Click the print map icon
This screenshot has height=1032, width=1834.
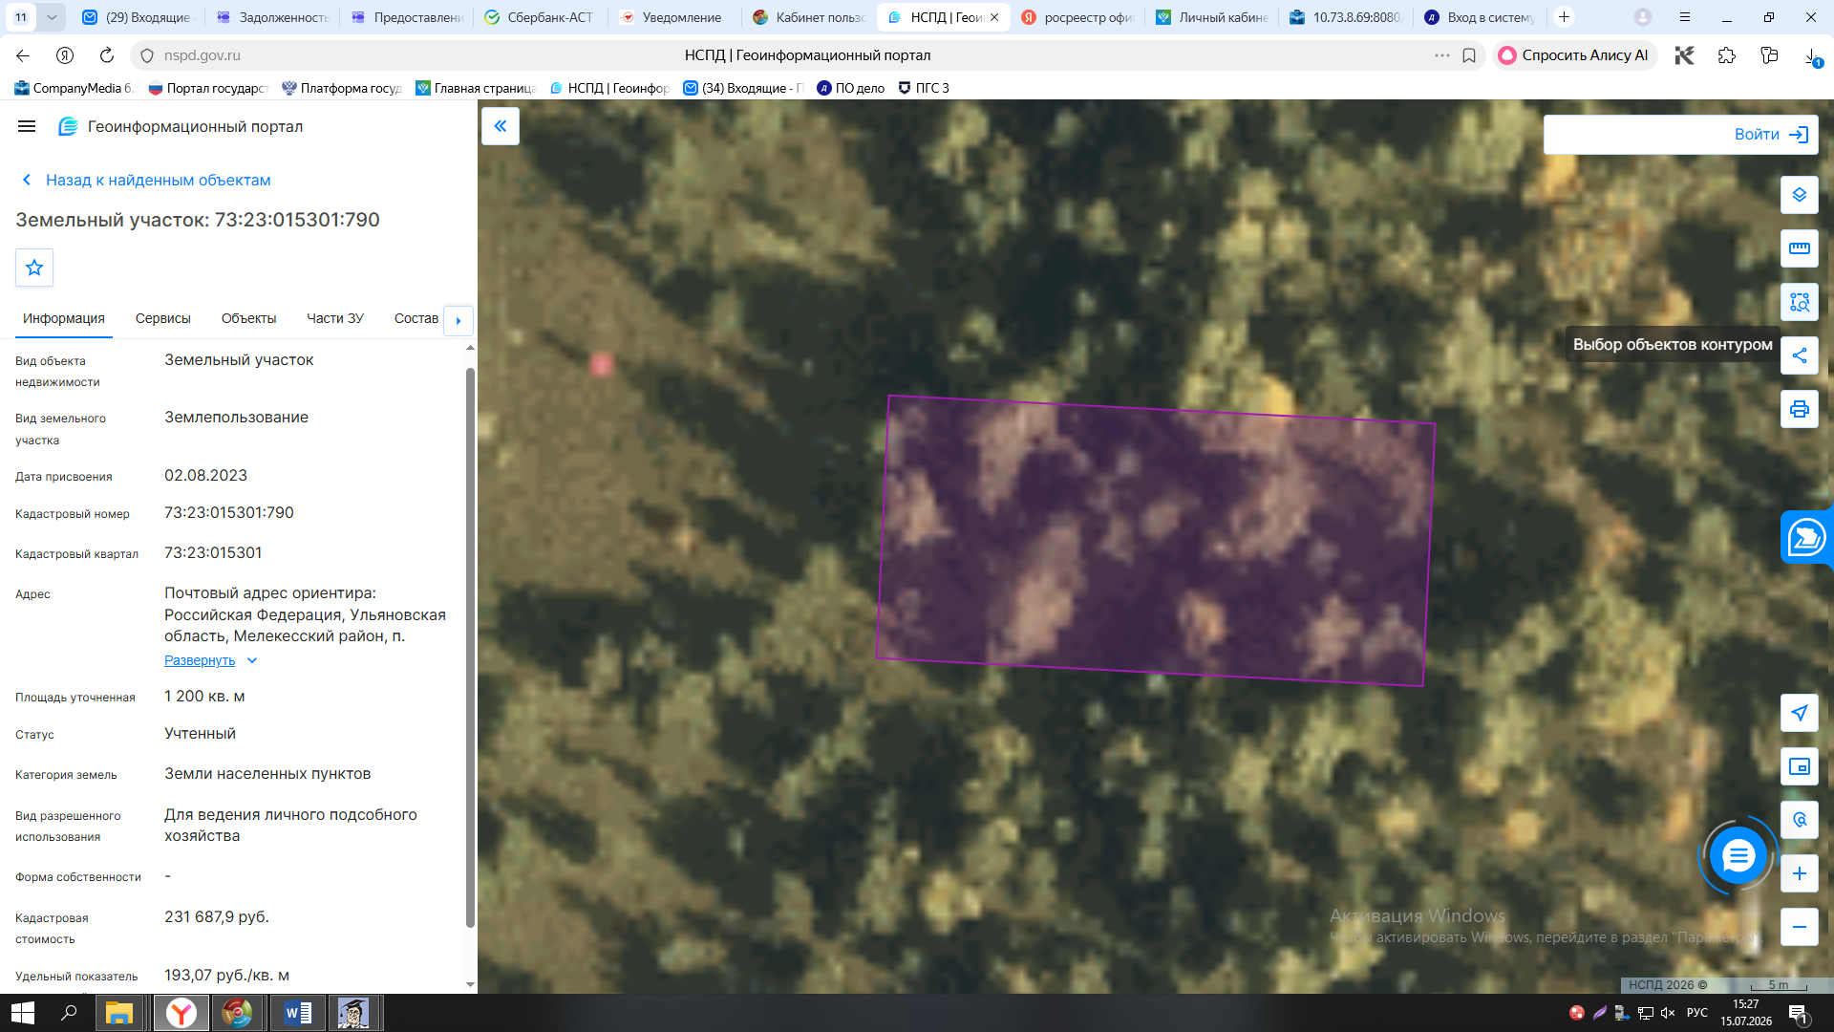pos(1799,409)
